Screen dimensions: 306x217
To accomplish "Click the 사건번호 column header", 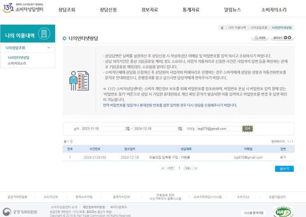I will (95, 149).
